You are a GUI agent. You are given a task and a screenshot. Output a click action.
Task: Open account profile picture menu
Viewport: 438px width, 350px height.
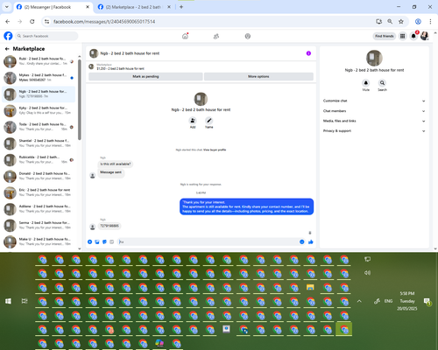click(x=424, y=36)
